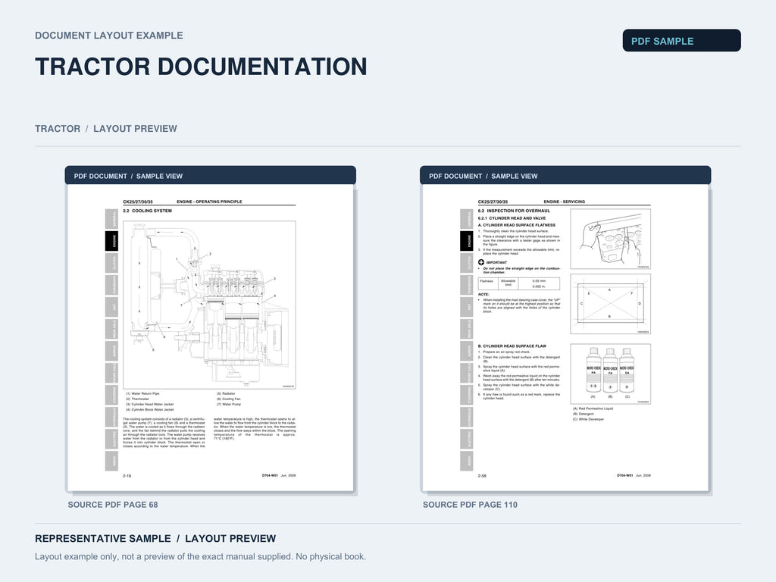Select REAR AXLE side tab on page 110 sample

[467, 329]
